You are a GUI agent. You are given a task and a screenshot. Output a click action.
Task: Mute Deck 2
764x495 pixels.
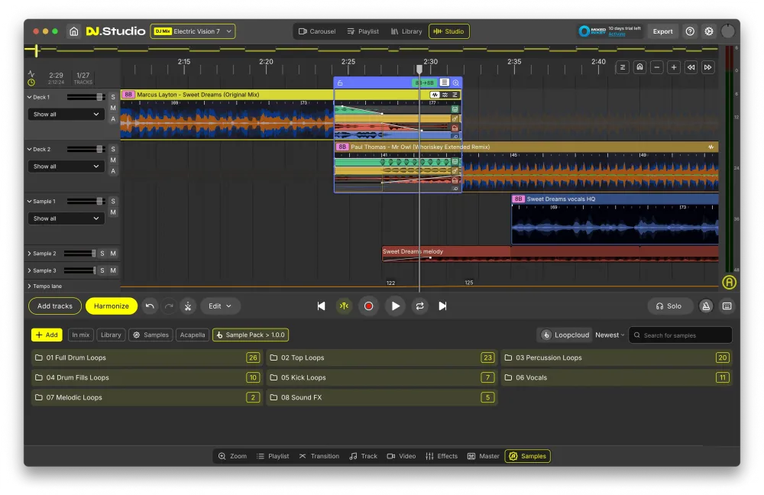coord(113,160)
